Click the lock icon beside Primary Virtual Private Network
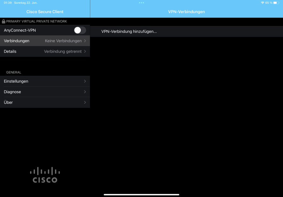Screen dimensions: 283x197 (3, 21)
